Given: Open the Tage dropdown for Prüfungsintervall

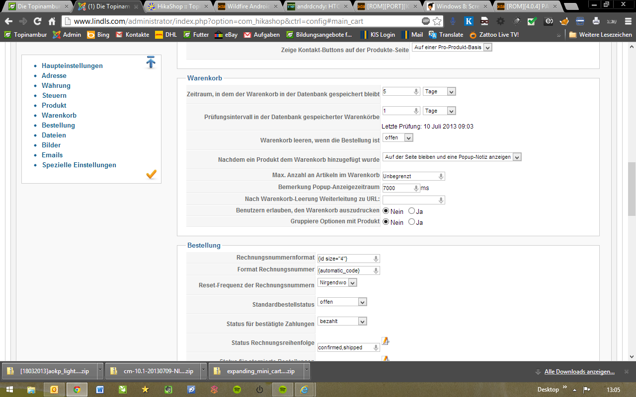Looking at the screenshot, I should click(439, 111).
